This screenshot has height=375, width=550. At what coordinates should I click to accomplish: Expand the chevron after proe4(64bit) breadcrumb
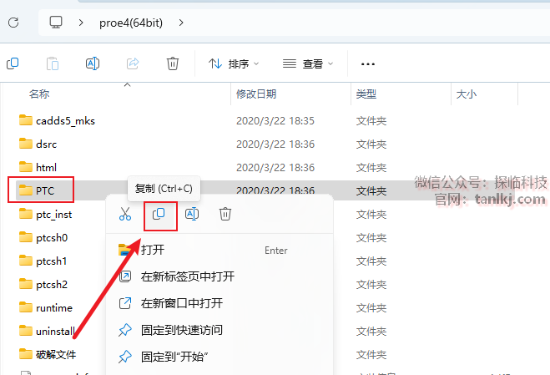click(181, 23)
